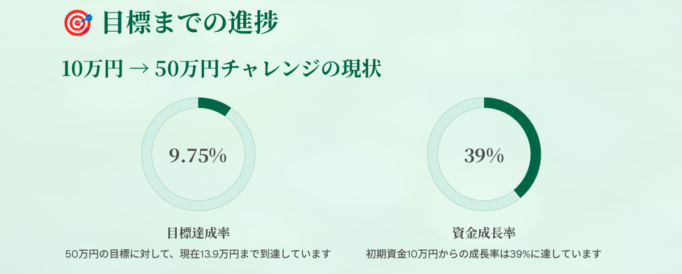This screenshot has height=274, width=682.
Task: Select the 10万円 → 50万円チャレンジの現状 subtitle
Action: tap(222, 69)
